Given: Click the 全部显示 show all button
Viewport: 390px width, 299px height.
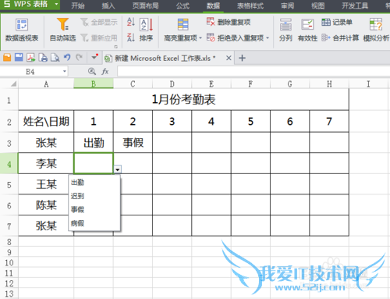Looking at the screenshot, I should coord(99,23).
